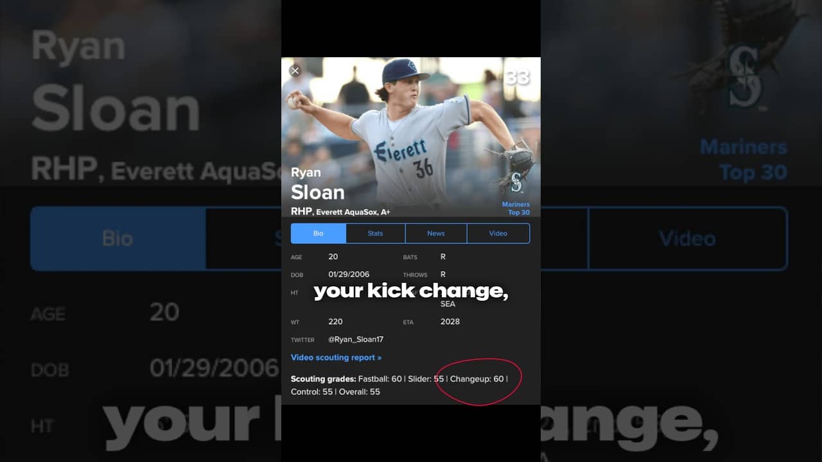The height and width of the screenshot is (462, 822).
Task: Click the WT value 220
Action: 335,321
